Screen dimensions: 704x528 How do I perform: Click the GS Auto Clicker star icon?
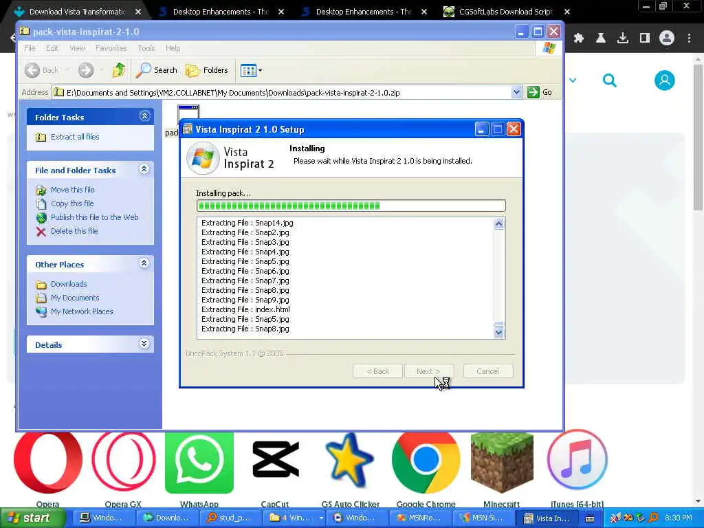(x=350, y=461)
